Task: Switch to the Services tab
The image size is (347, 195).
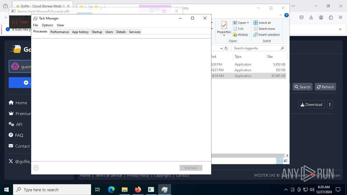Action: pos(135,32)
